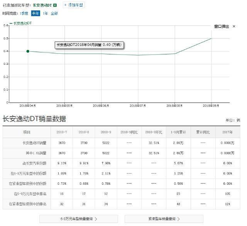Viewport: 247px width, 226px height.
Task: Click the chart tooltip for 2018年04月销量
Action: pyautogui.click(x=89, y=45)
